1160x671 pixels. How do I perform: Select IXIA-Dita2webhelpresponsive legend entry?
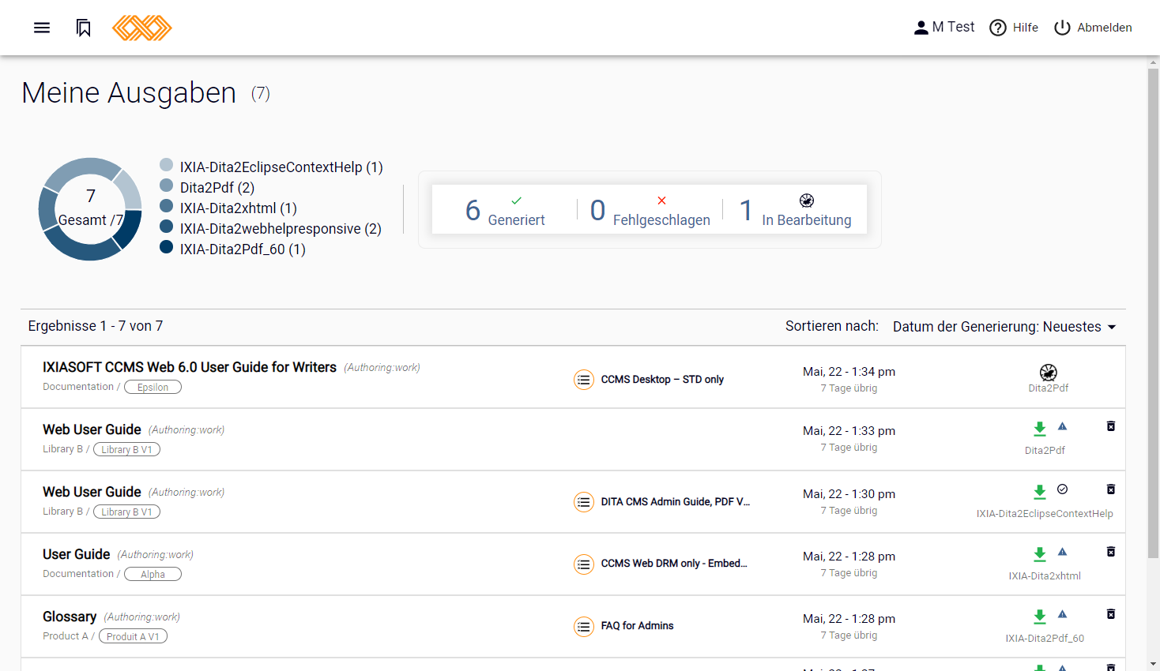pyautogui.click(x=281, y=229)
